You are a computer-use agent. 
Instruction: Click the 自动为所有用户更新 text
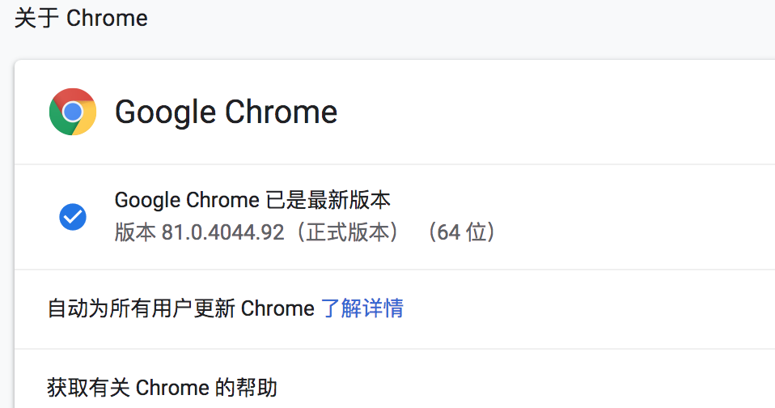tap(142, 308)
